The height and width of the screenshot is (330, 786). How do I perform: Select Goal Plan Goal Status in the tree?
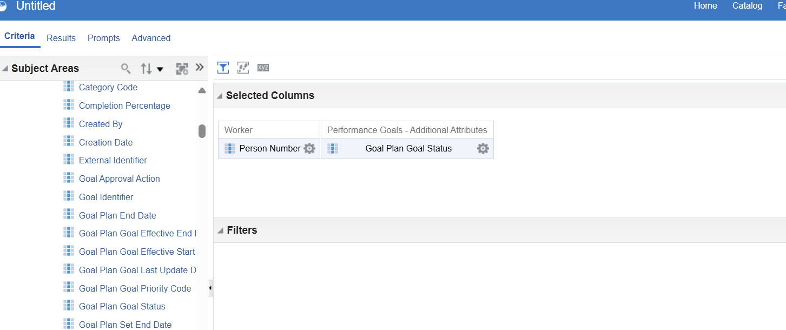(x=122, y=306)
